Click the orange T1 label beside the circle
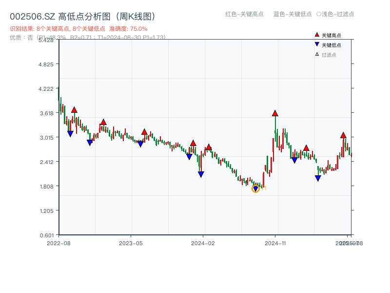This screenshot has width=390, height=293. [264, 188]
